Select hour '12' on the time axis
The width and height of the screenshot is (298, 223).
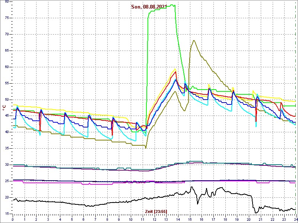[154, 219]
